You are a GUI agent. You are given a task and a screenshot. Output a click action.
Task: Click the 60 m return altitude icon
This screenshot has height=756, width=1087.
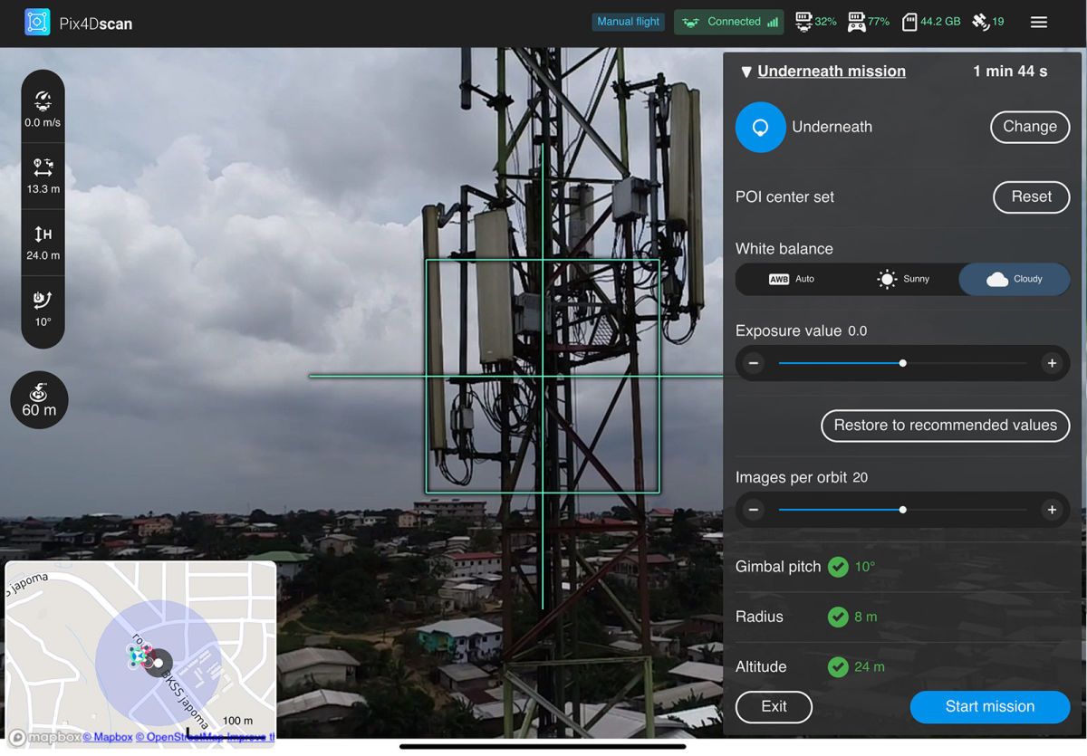point(38,399)
